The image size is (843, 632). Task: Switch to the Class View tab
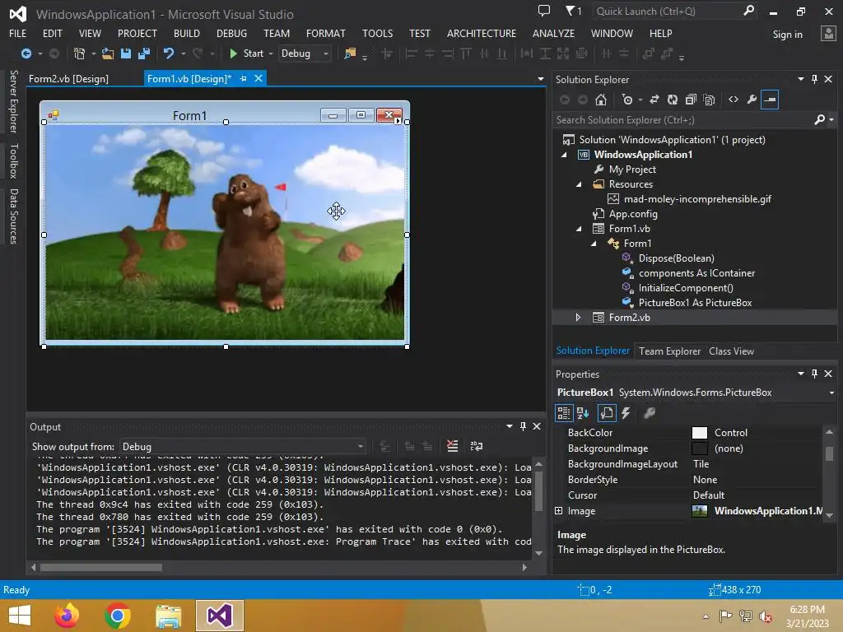click(x=731, y=351)
